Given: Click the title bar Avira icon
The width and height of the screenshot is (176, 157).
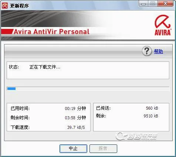Looking at the screenshot, I should tap(5, 6).
